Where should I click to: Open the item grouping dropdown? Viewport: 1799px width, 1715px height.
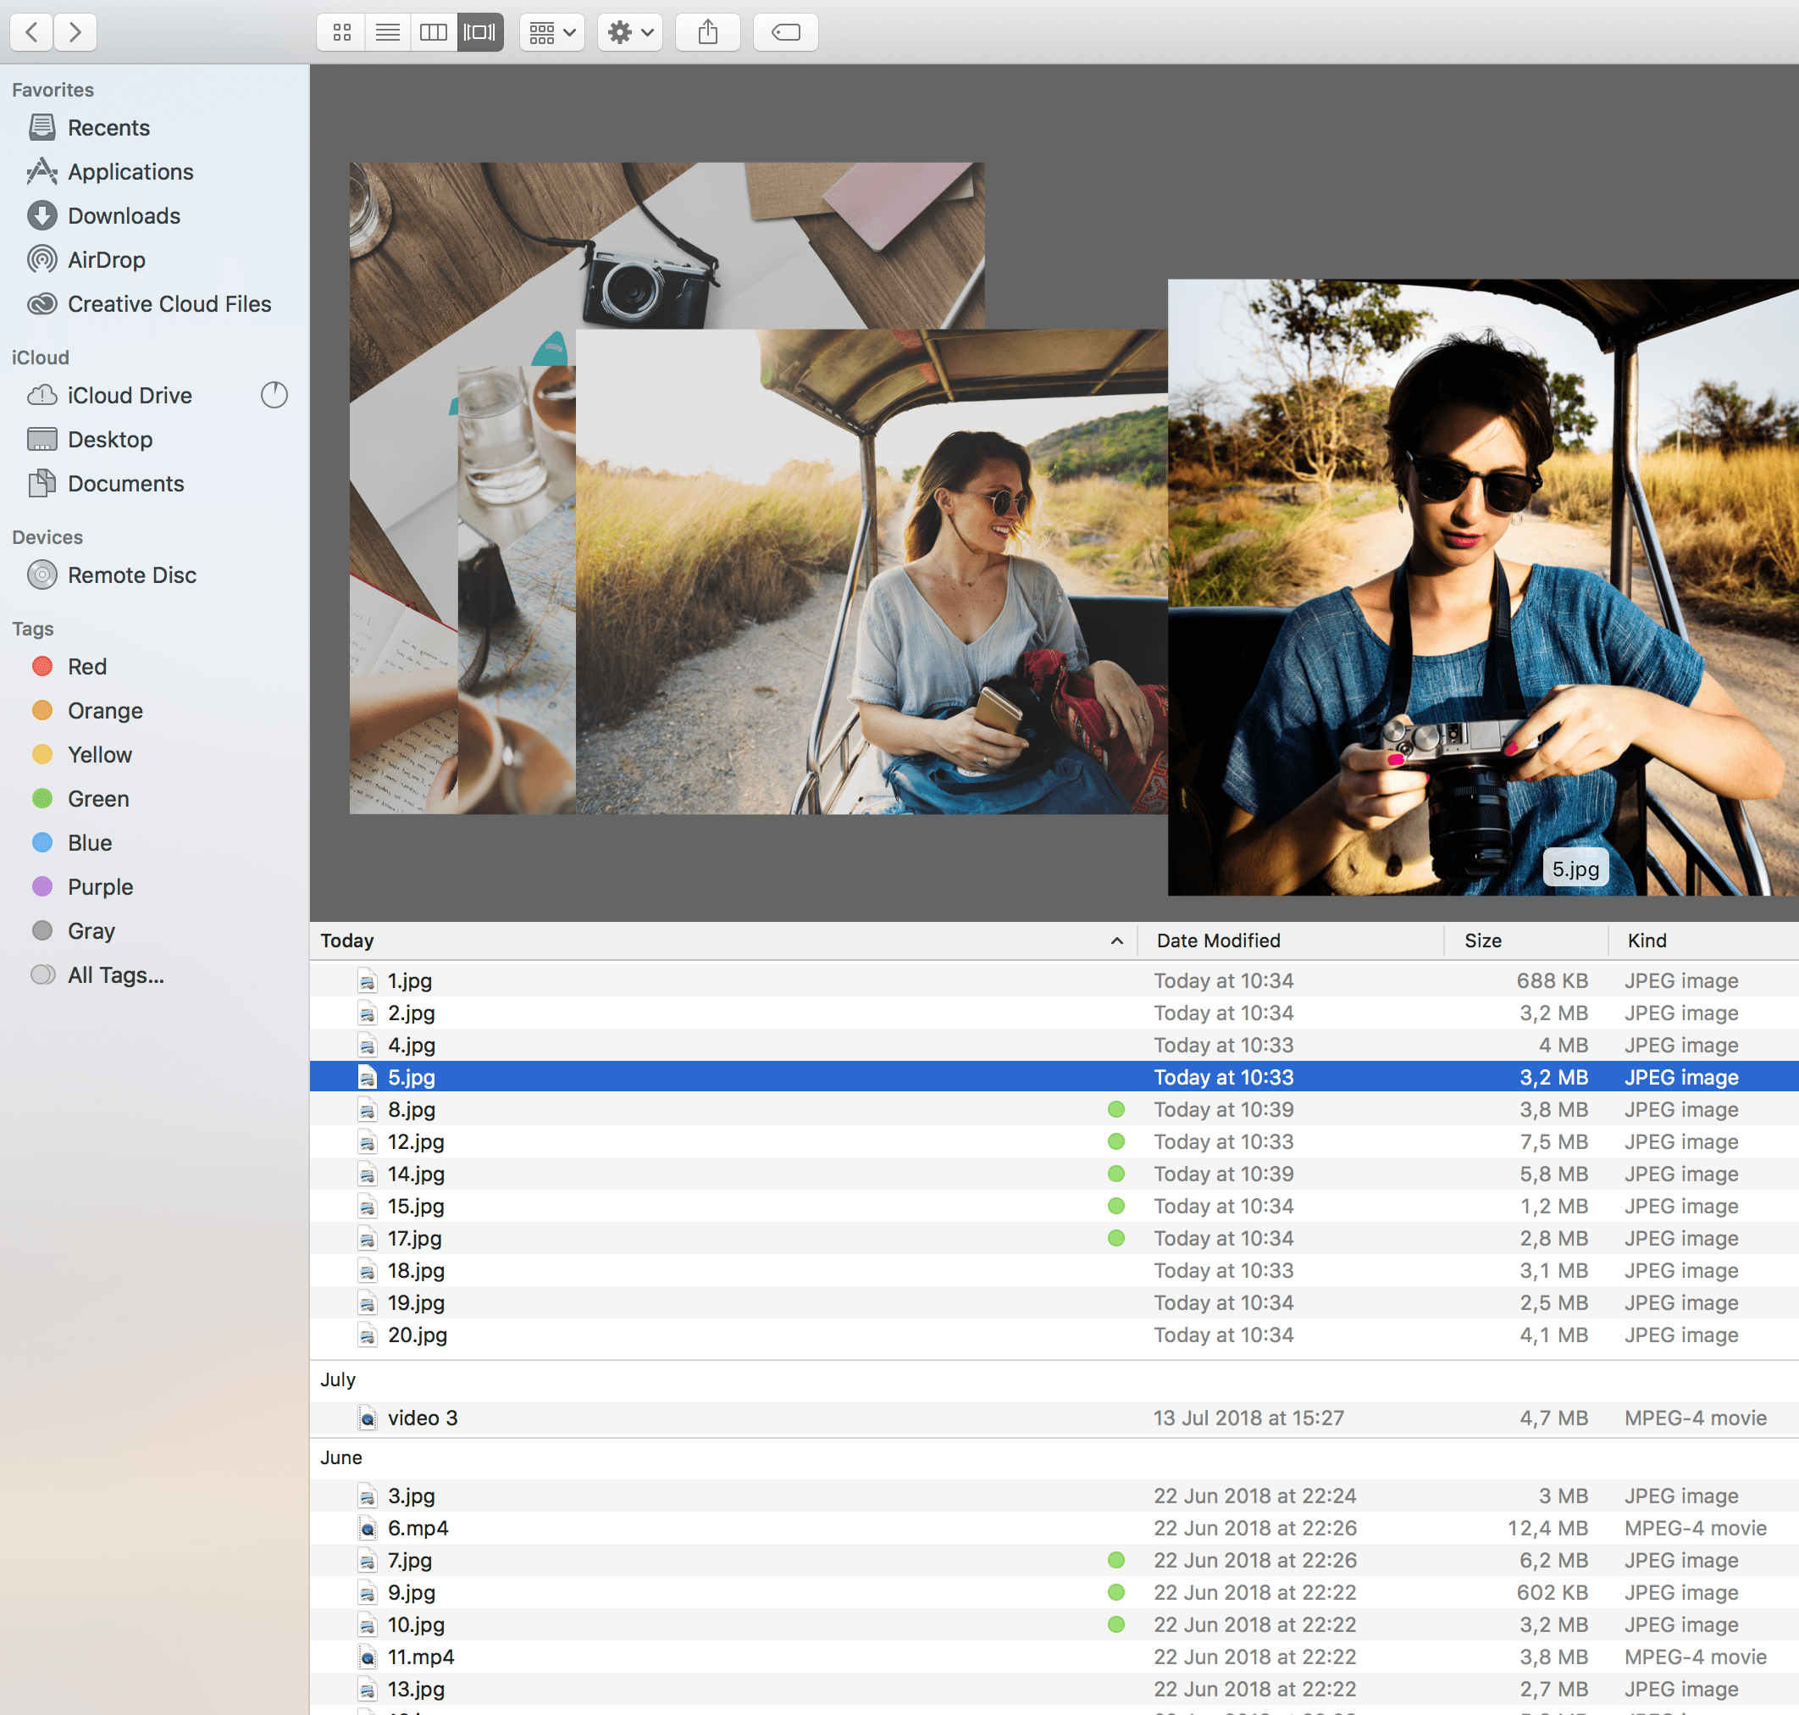552,32
